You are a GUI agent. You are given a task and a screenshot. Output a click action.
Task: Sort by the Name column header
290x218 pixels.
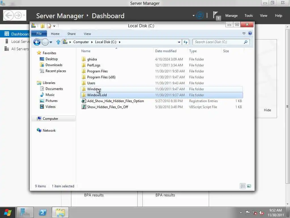(86, 51)
